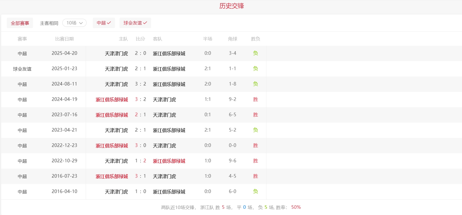Click the 比赛日期 column header

click(64, 39)
